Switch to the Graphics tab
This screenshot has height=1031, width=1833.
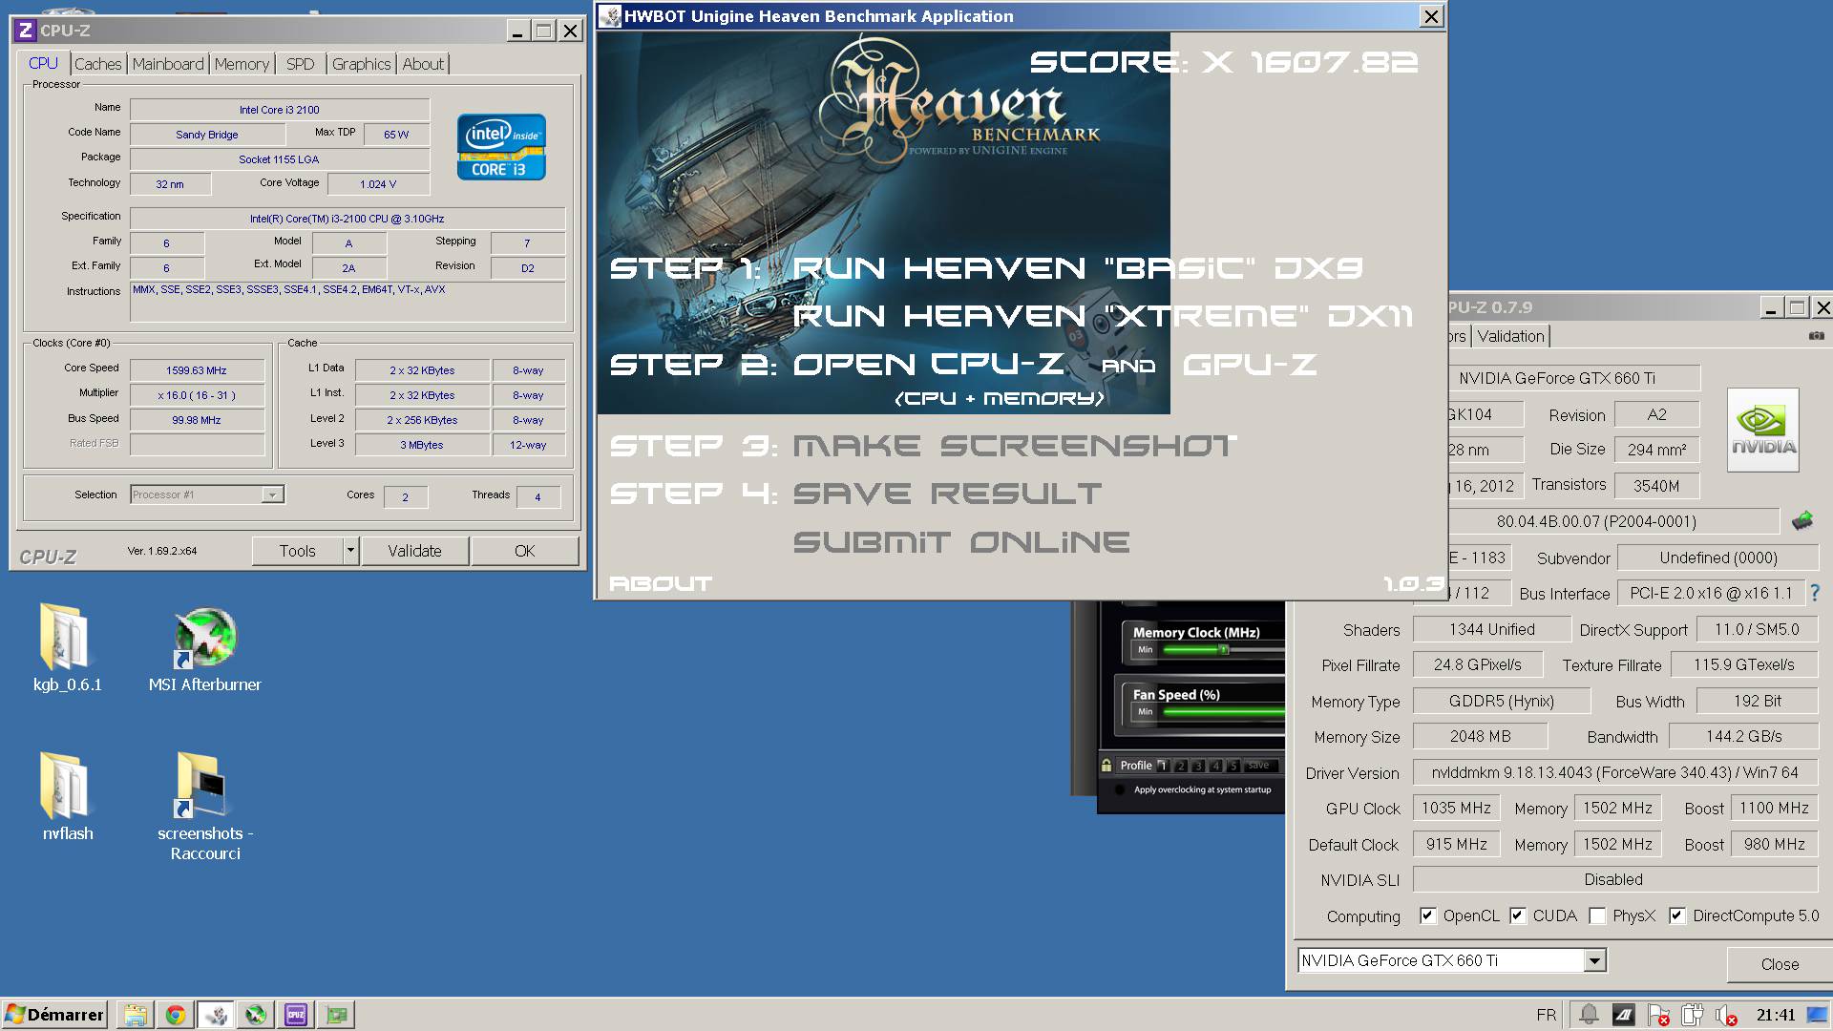point(361,64)
